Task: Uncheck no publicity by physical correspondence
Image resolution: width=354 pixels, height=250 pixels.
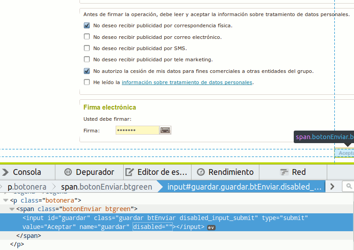Action: 87,25
